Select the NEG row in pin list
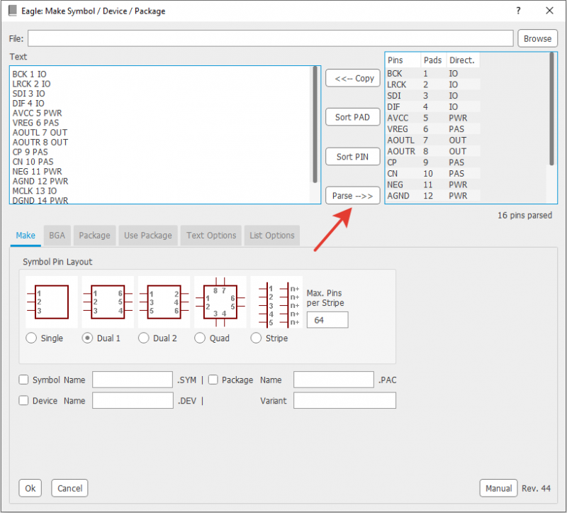Viewport: 567px width, 513px height. [x=433, y=184]
